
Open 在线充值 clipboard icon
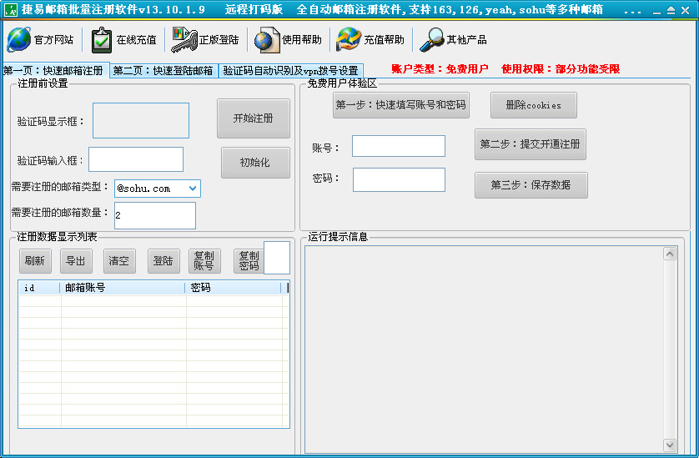click(102, 39)
